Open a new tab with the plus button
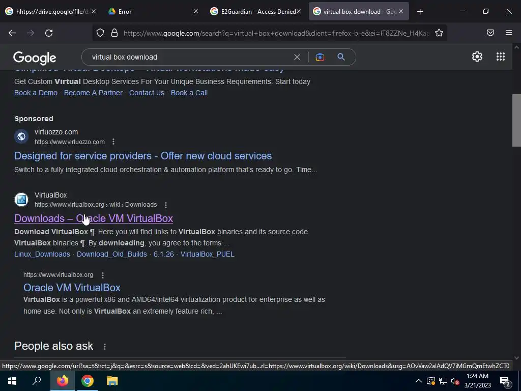Image resolution: width=521 pixels, height=391 pixels. tap(420, 12)
